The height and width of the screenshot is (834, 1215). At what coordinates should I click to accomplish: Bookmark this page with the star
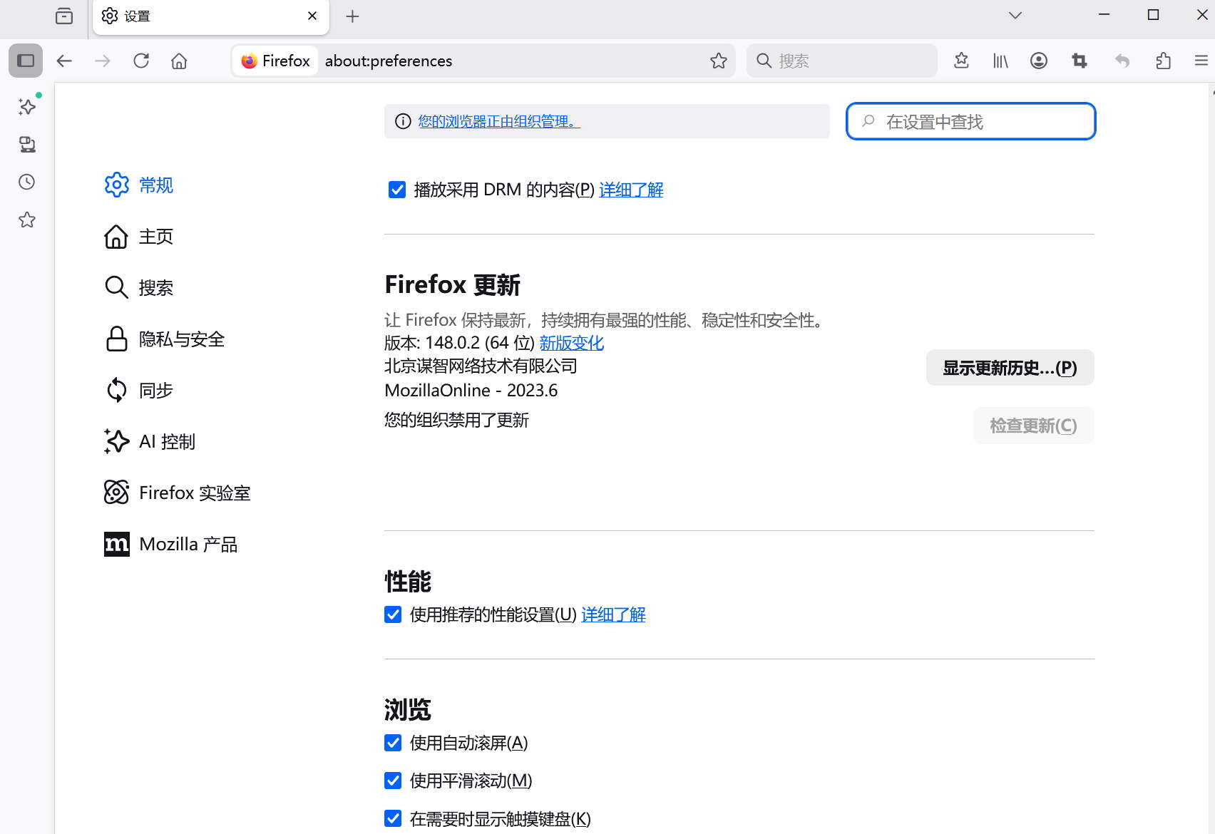(x=719, y=61)
